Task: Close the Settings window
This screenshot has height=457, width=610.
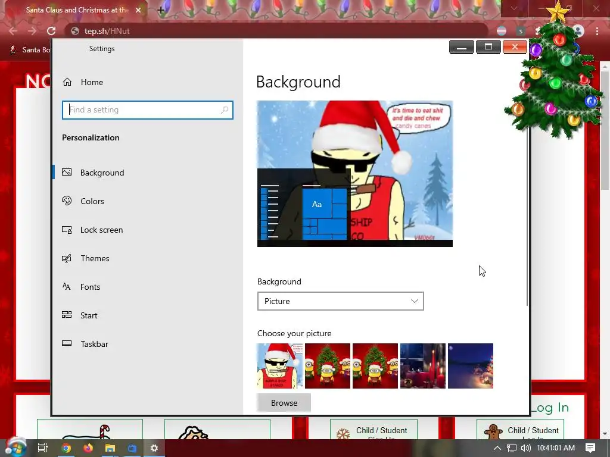Action: click(515, 47)
